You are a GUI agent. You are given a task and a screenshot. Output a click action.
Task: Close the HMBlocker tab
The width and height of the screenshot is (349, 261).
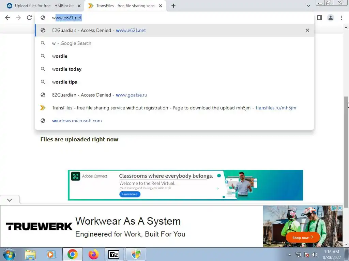pyautogui.click(x=79, y=6)
